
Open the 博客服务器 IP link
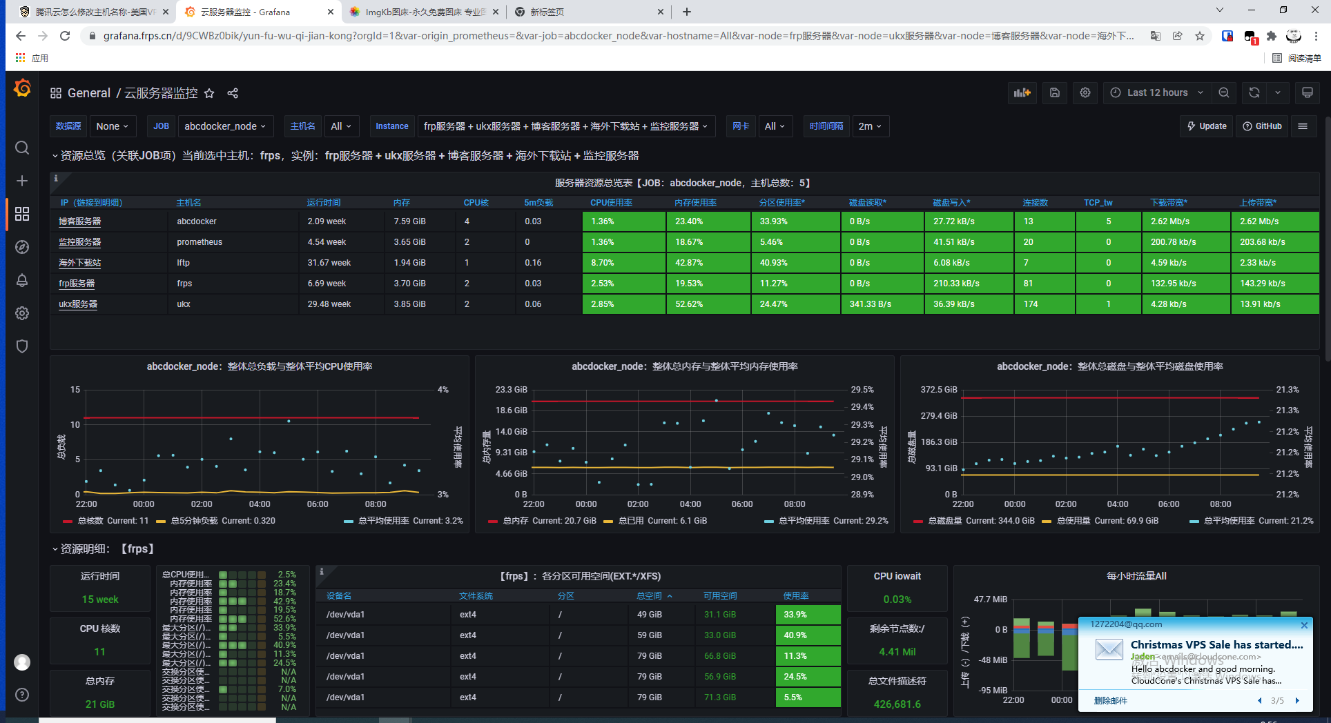79,221
